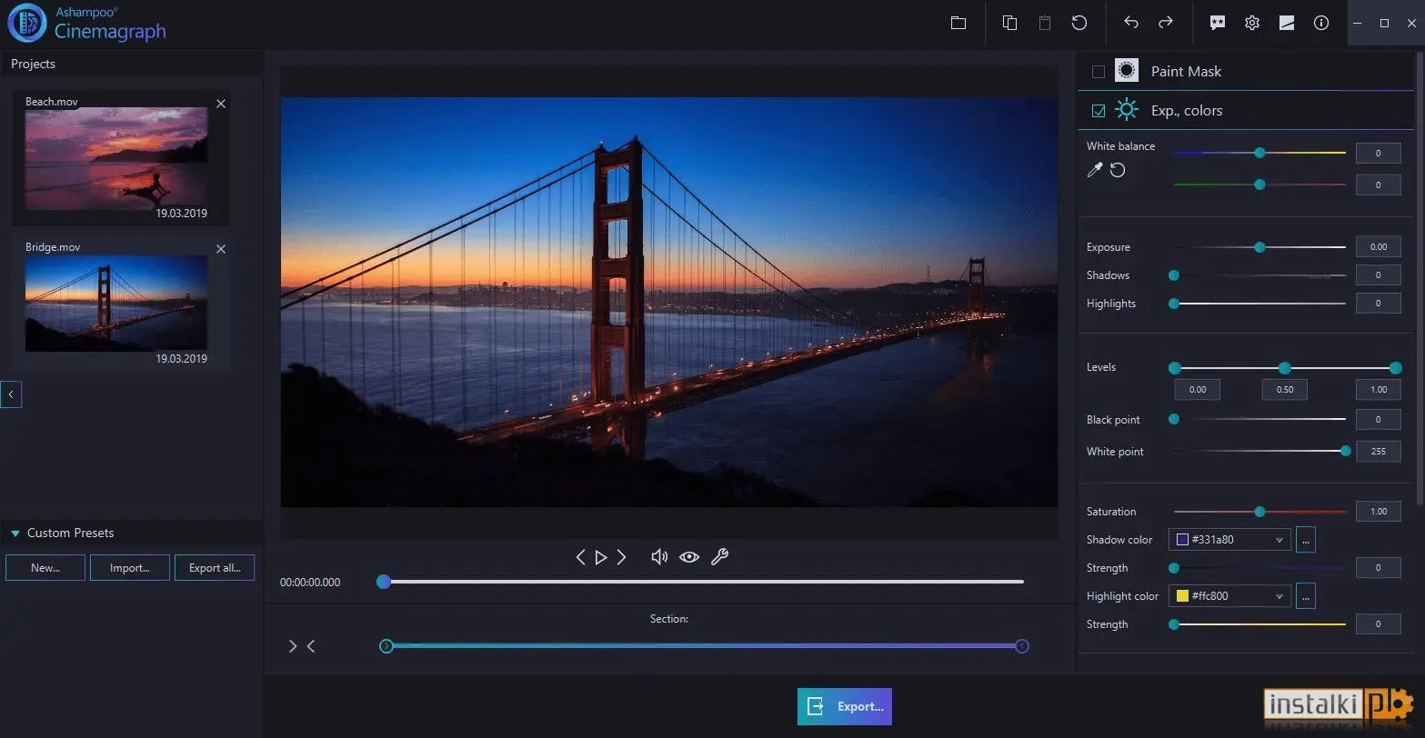
Task: Collapse the Custom Presets section
Action: (15, 534)
